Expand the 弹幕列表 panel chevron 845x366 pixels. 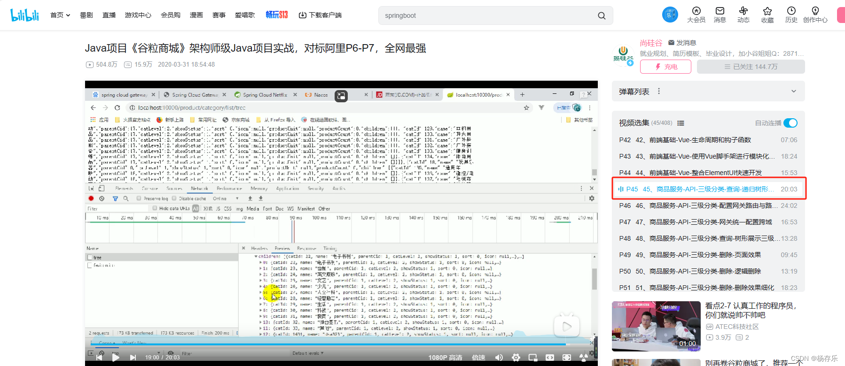794,91
